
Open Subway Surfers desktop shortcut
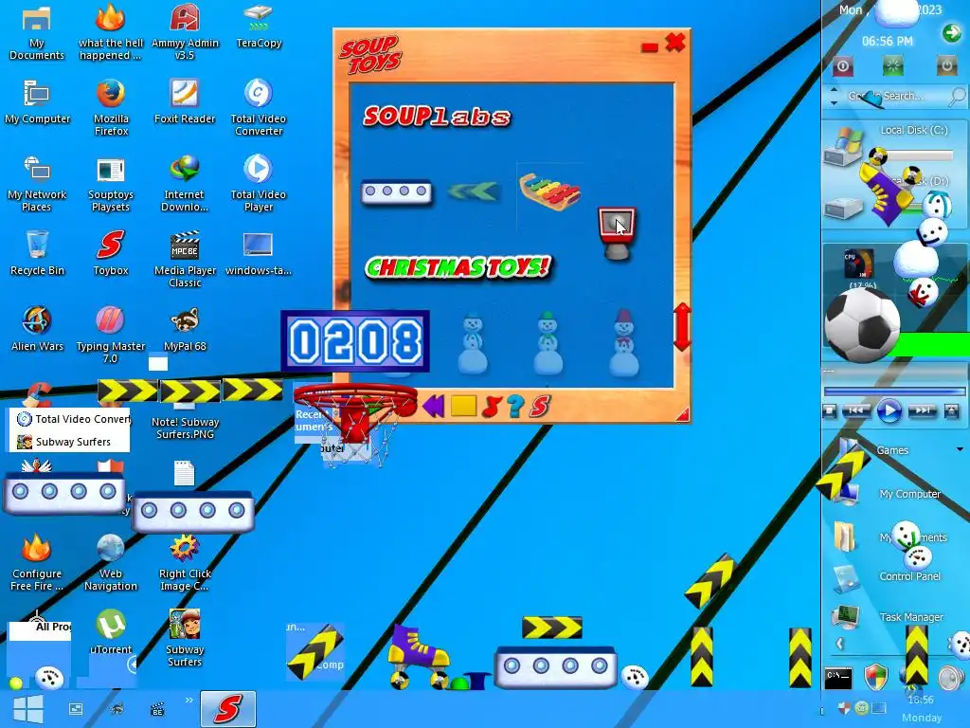[x=185, y=638]
